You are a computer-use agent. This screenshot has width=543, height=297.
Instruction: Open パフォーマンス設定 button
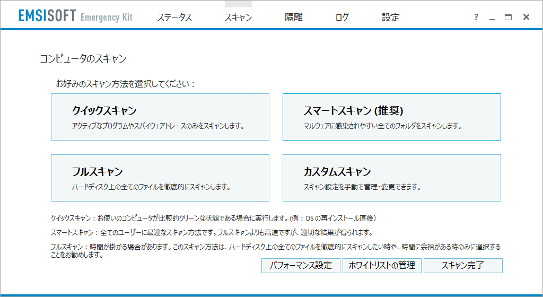pos(301,266)
